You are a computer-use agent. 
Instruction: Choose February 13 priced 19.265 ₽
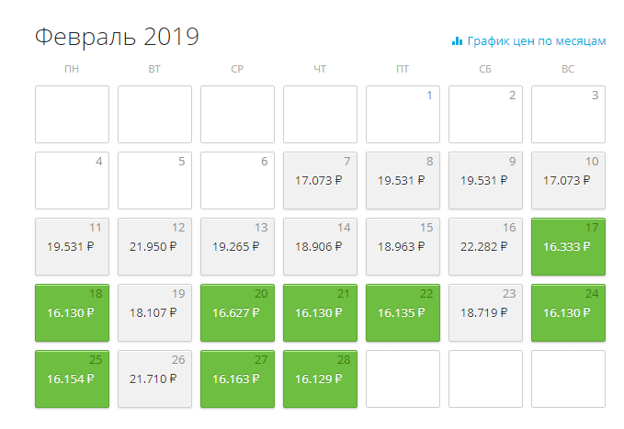tap(238, 246)
